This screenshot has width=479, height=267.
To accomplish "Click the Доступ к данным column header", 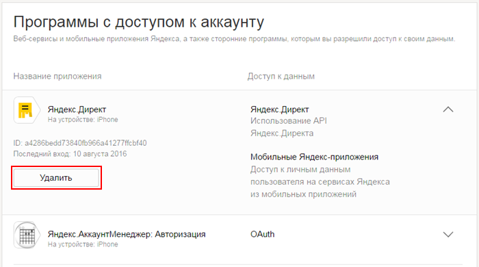I will coord(281,76).
